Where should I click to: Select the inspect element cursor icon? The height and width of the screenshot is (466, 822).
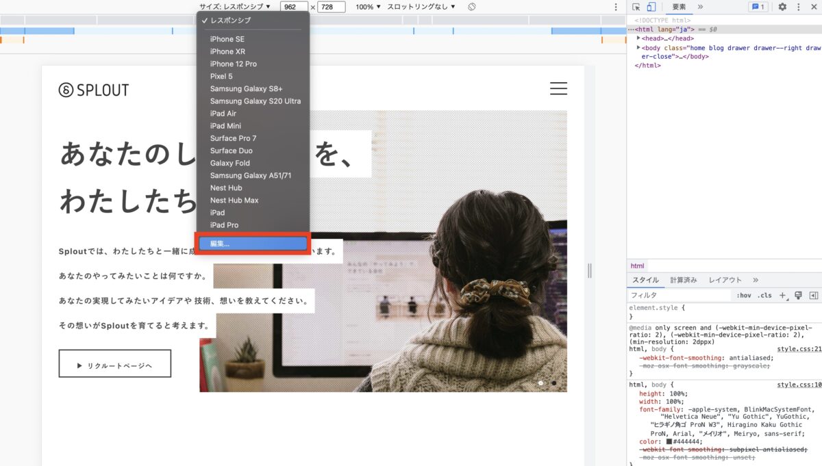point(635,7)
